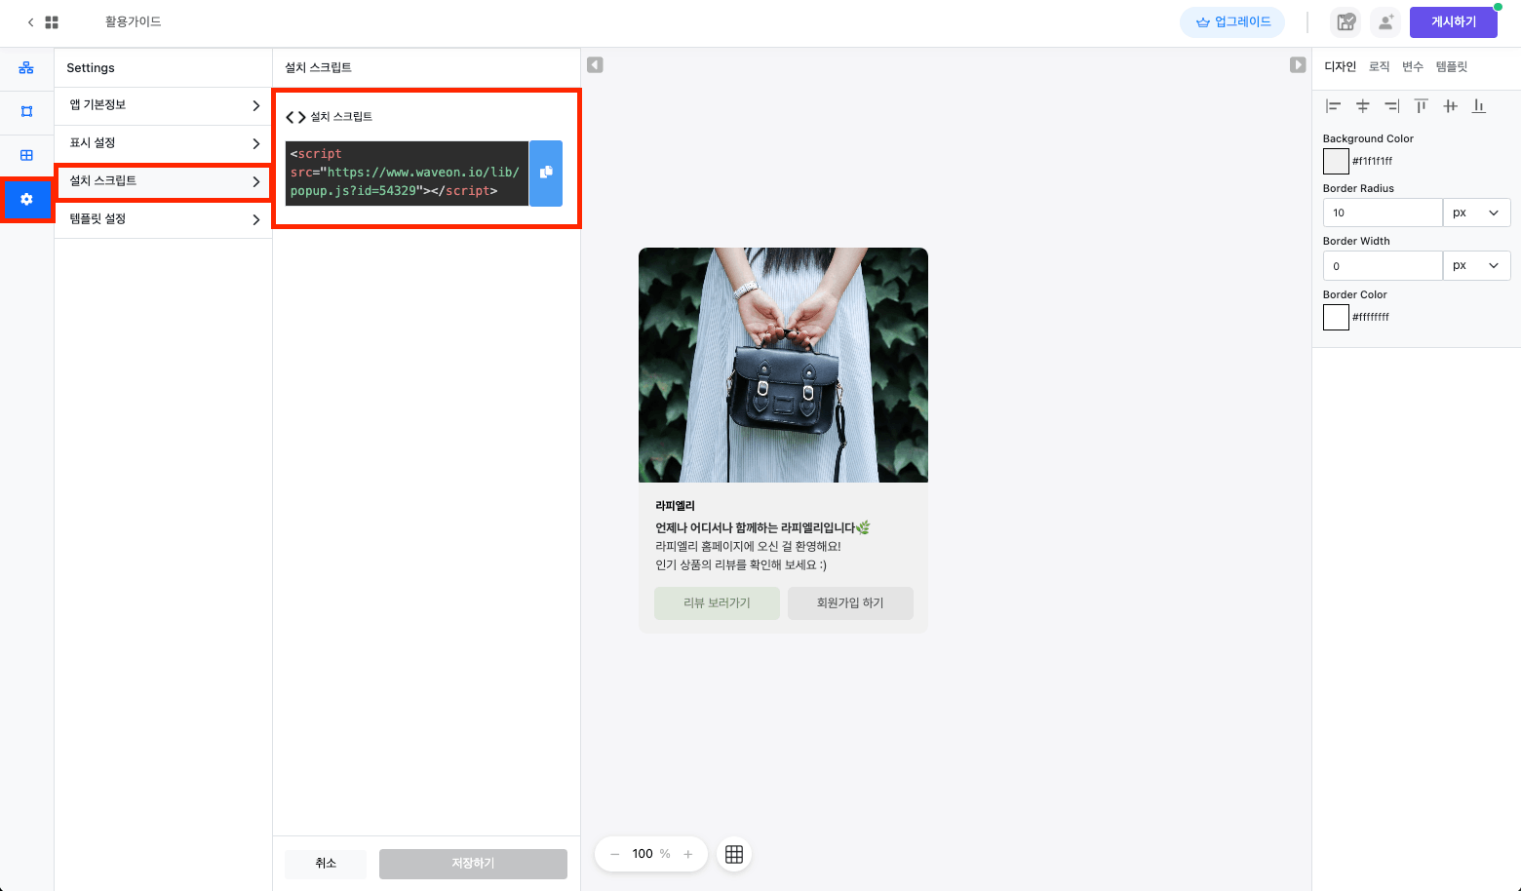Open the frame editing panel from the sidebar
Image resolution: width=1521 pixels, height=891 pixels.
(x=26, y=111)
